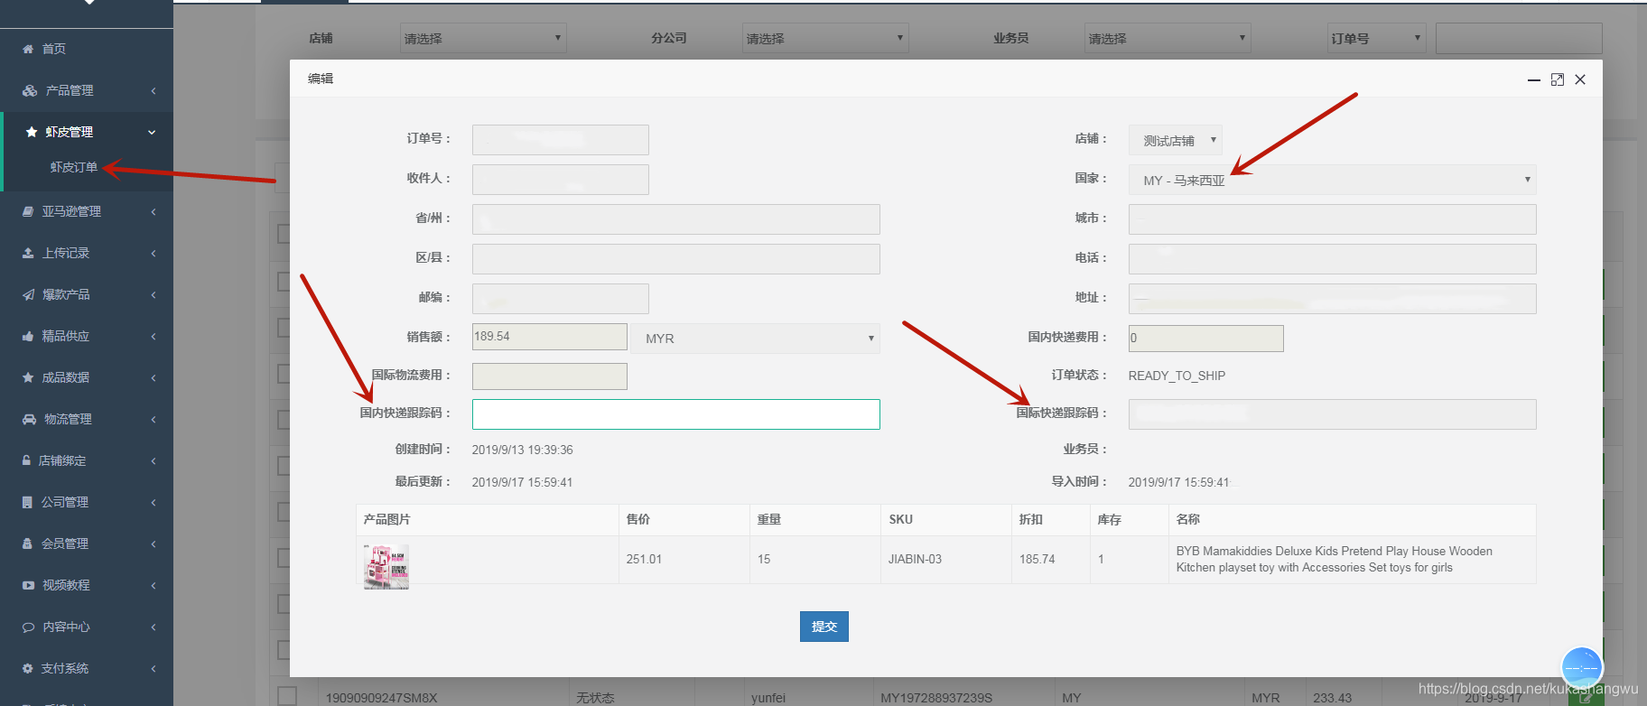Open the 测试店铺 store dropdown
The height and width of the screenshot is (706, 1647).
(x=1176, y=140)
